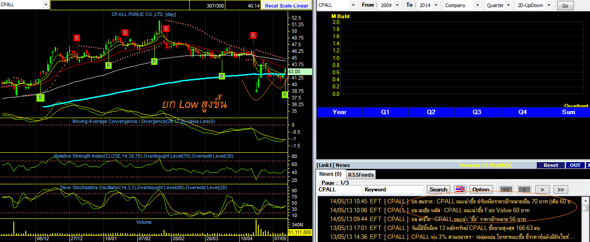
Task: Click the Moving Average Convergence / Divergence label
Action: 144,121
